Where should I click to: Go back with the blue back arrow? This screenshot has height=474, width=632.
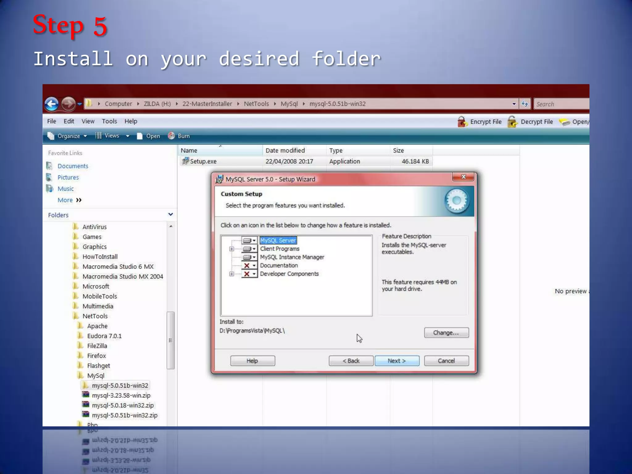tap(51, 104)
